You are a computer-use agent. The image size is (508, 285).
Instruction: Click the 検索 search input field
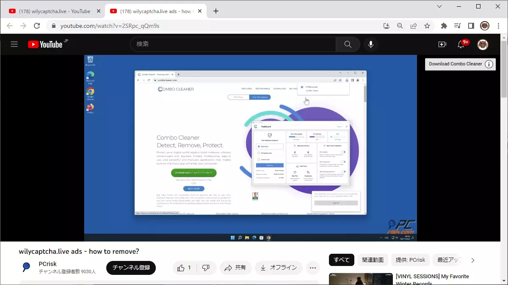[233, 44]
